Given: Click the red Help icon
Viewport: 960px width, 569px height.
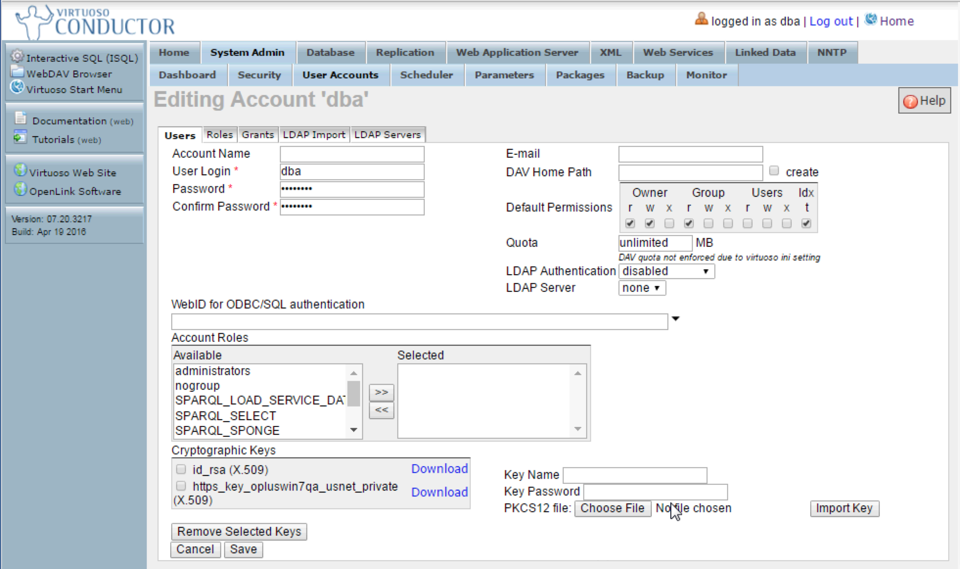Looking at the screenshot, I should pyautogui.click(x=910, y=101).
